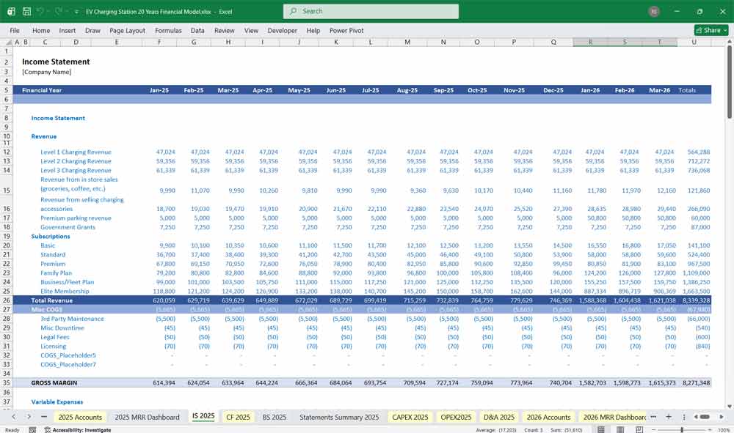This screenshot has width=734, height=433.
Task: Click the Search magnifier in title bar
Action: 292,11
